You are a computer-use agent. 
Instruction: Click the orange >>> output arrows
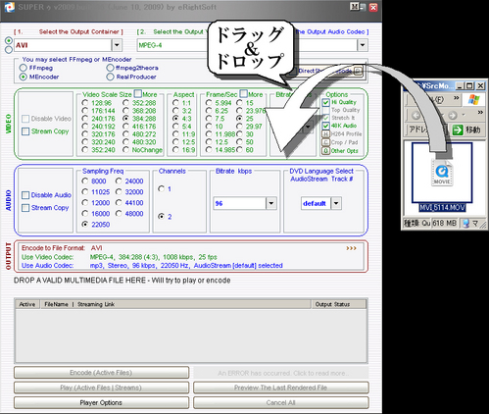[351, 248]
